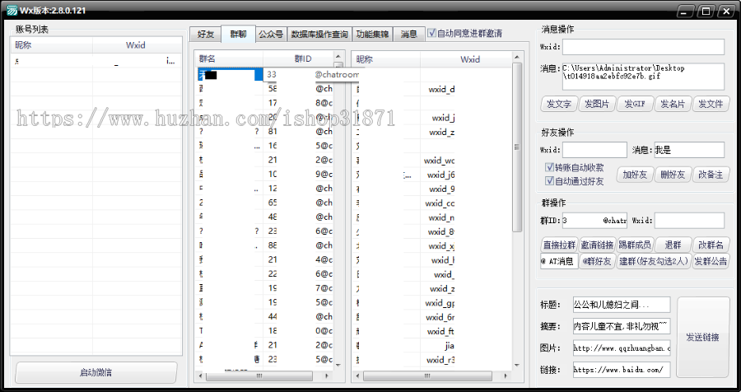Click member list scroll-right arrow

[x=506, y=376]
